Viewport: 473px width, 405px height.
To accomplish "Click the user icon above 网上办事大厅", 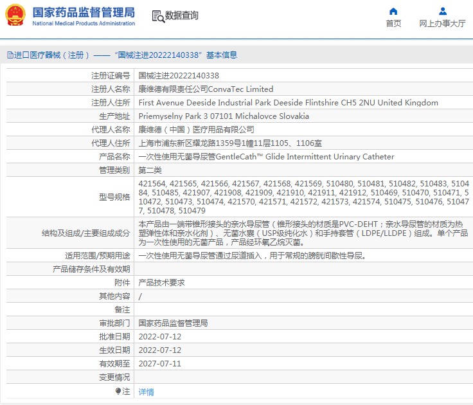I will [x=443, y=11].
